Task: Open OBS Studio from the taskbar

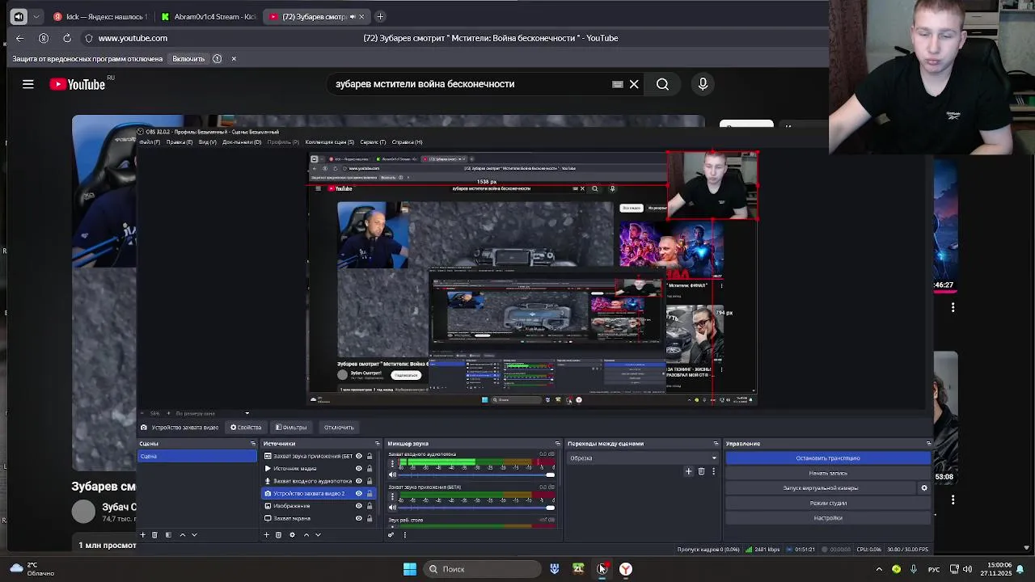Action: (602, 569)
